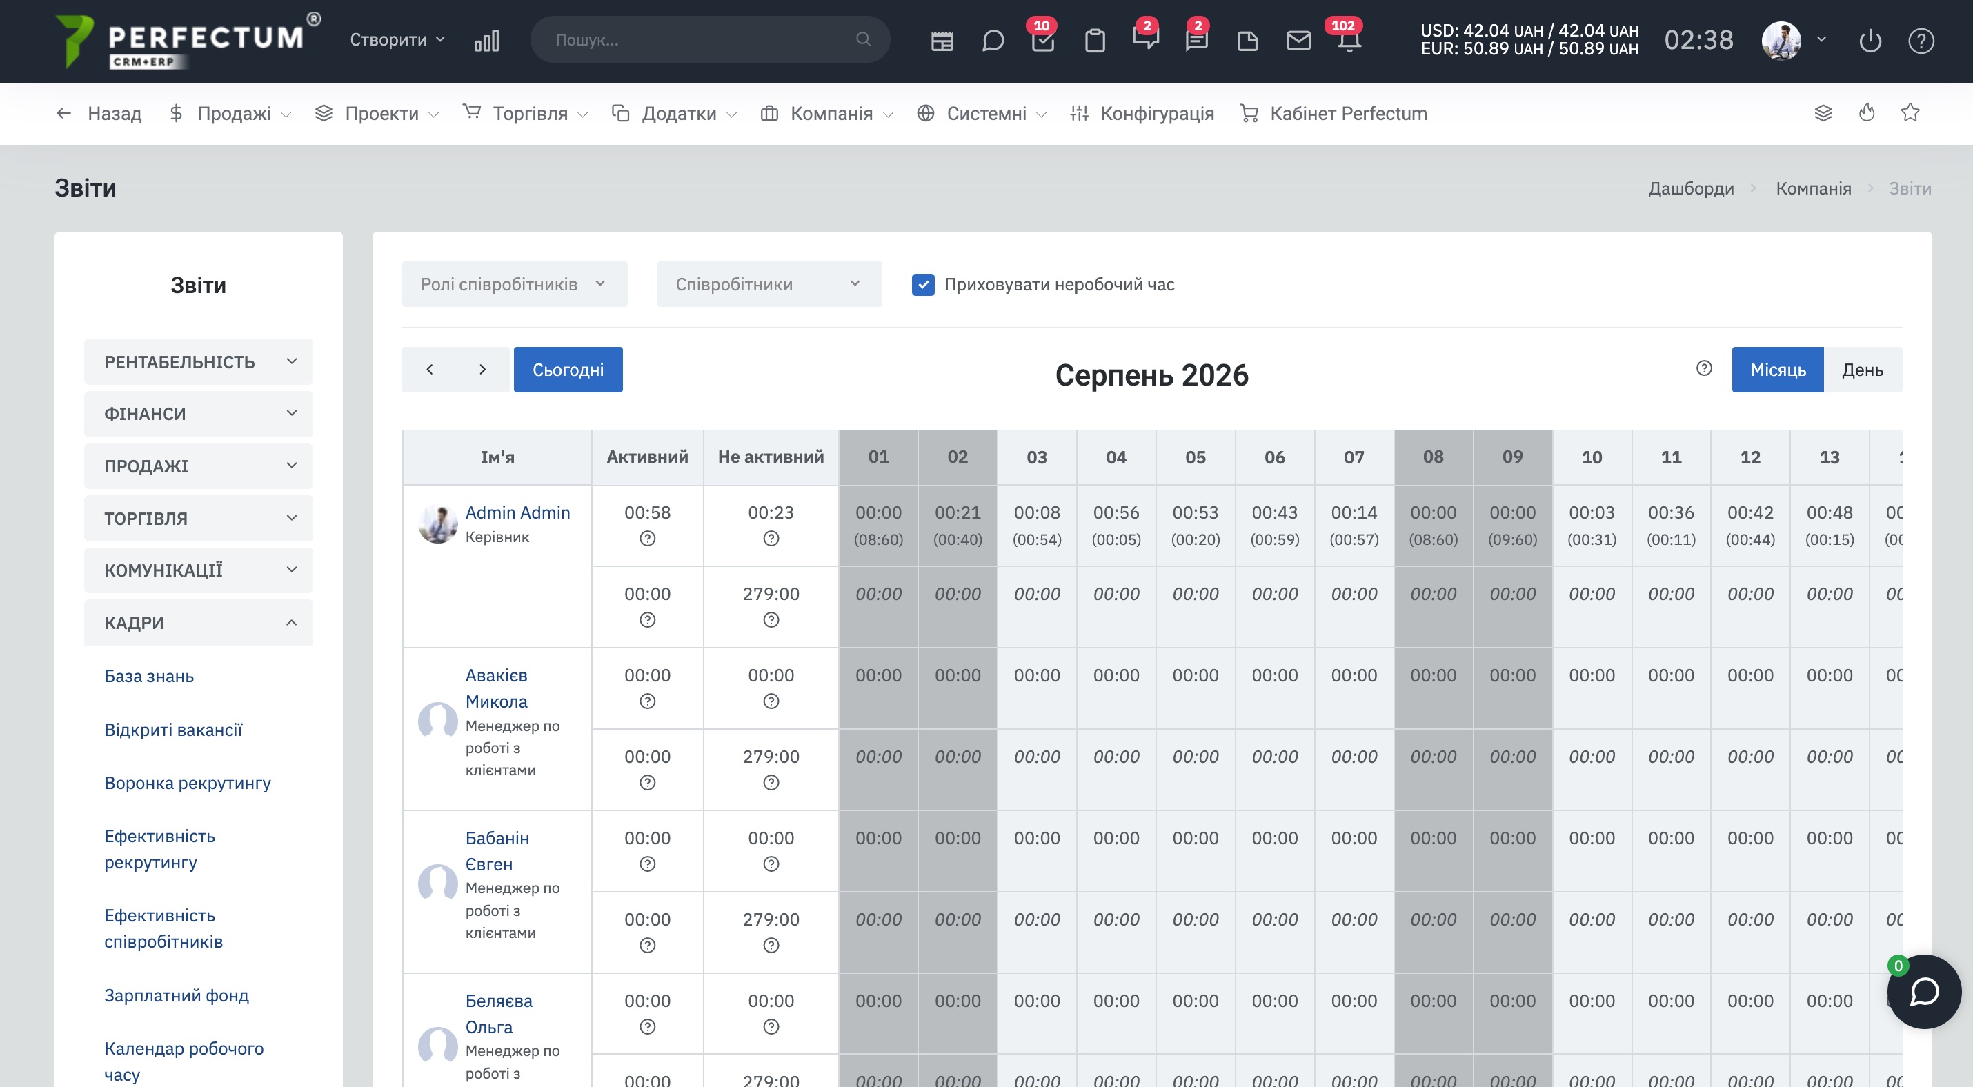Open the clipboard icon in header
Screen dimensions: 1973x1087
[1095, 41]
